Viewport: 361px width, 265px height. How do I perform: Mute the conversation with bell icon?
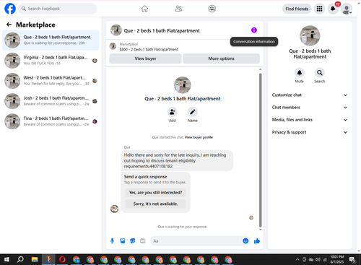300,73
